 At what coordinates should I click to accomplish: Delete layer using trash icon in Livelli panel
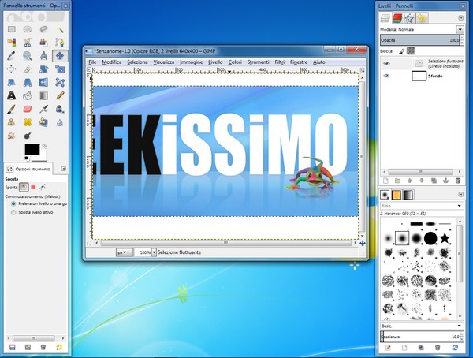coord(457,181)
